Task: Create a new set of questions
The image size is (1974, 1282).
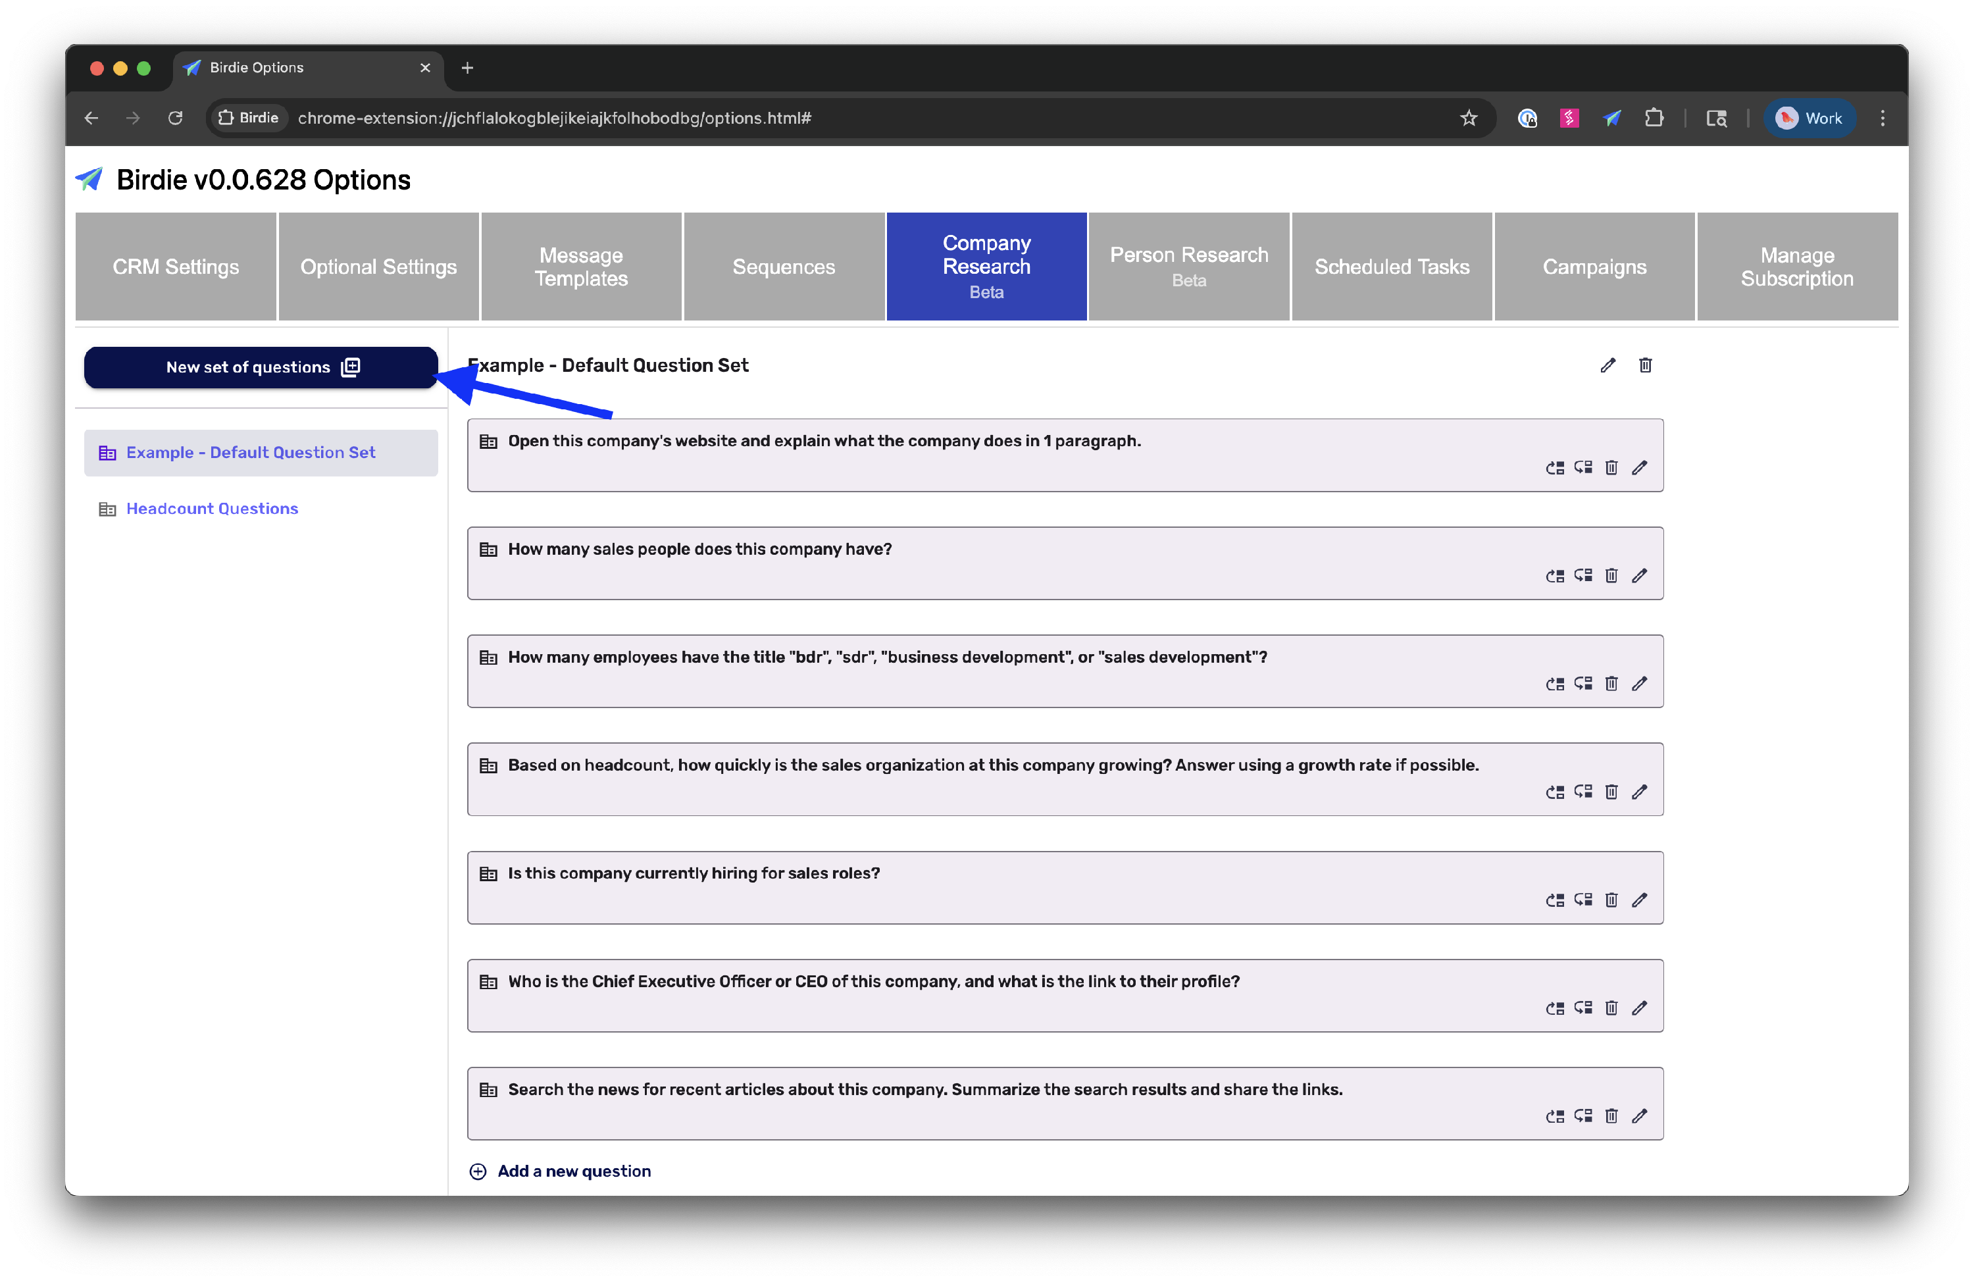Action: click(x=261, y=367)
